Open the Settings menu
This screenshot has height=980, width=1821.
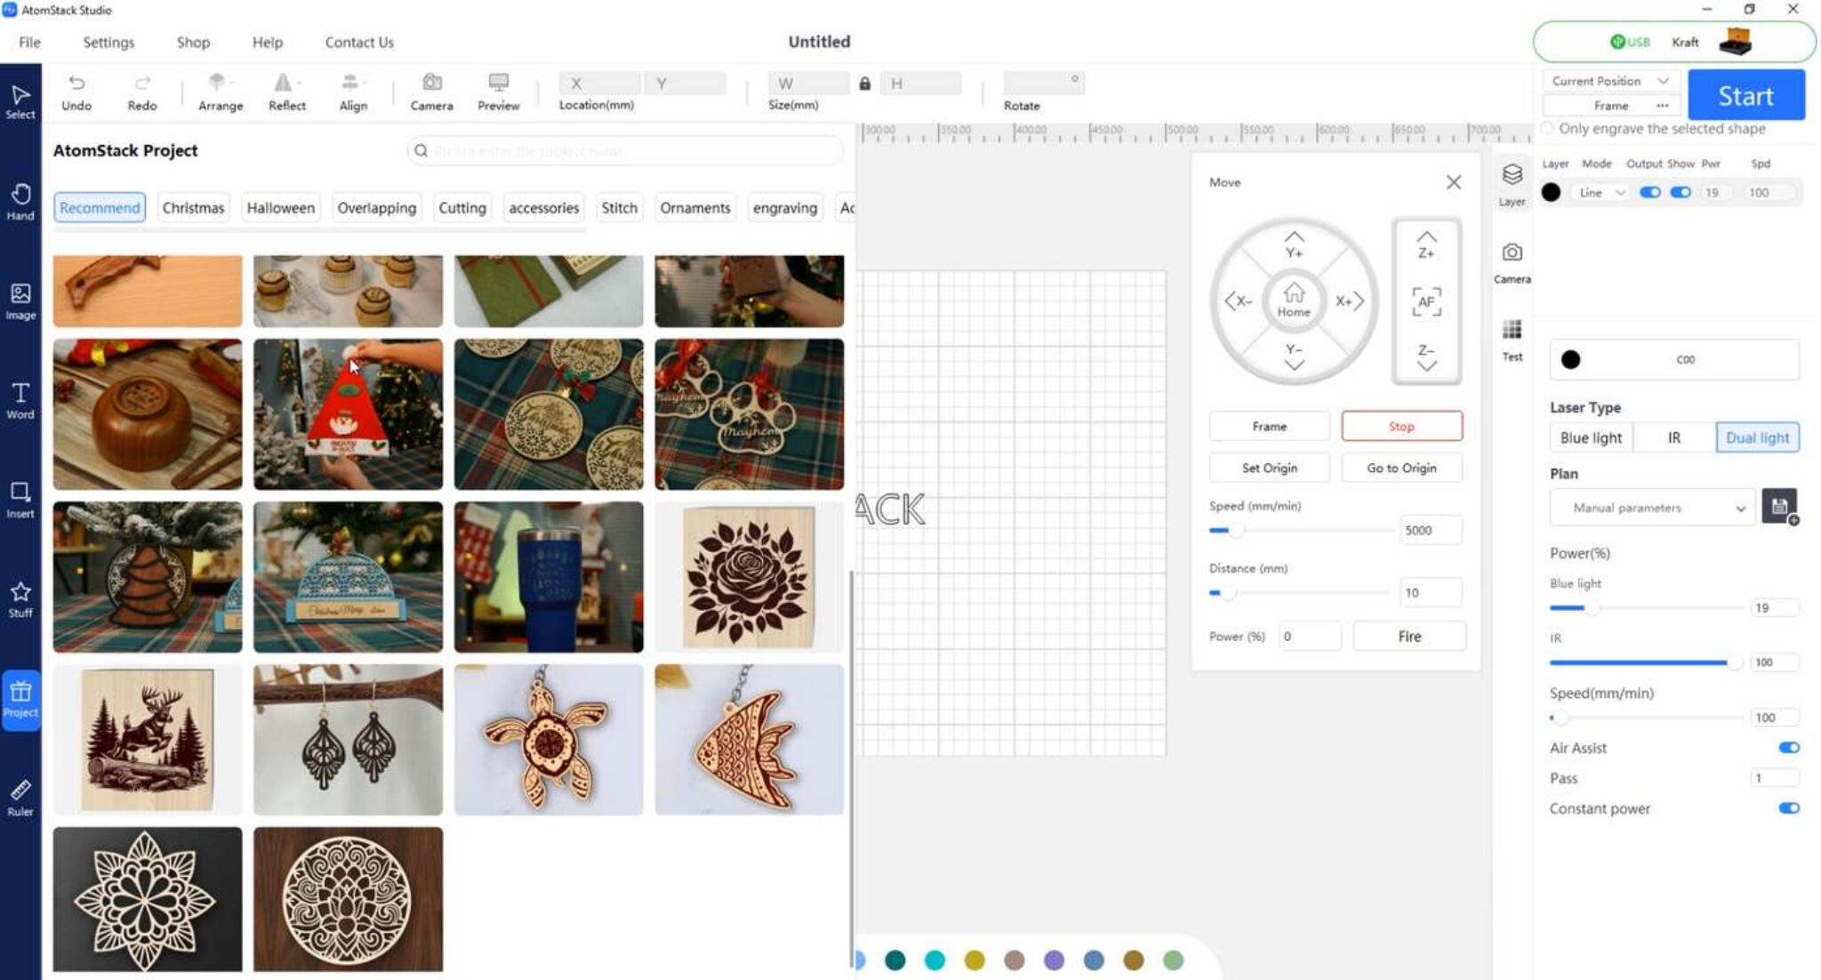pos(108,42)
